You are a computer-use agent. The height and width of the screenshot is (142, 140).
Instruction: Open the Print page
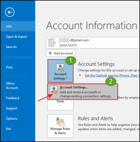point(9,67)
